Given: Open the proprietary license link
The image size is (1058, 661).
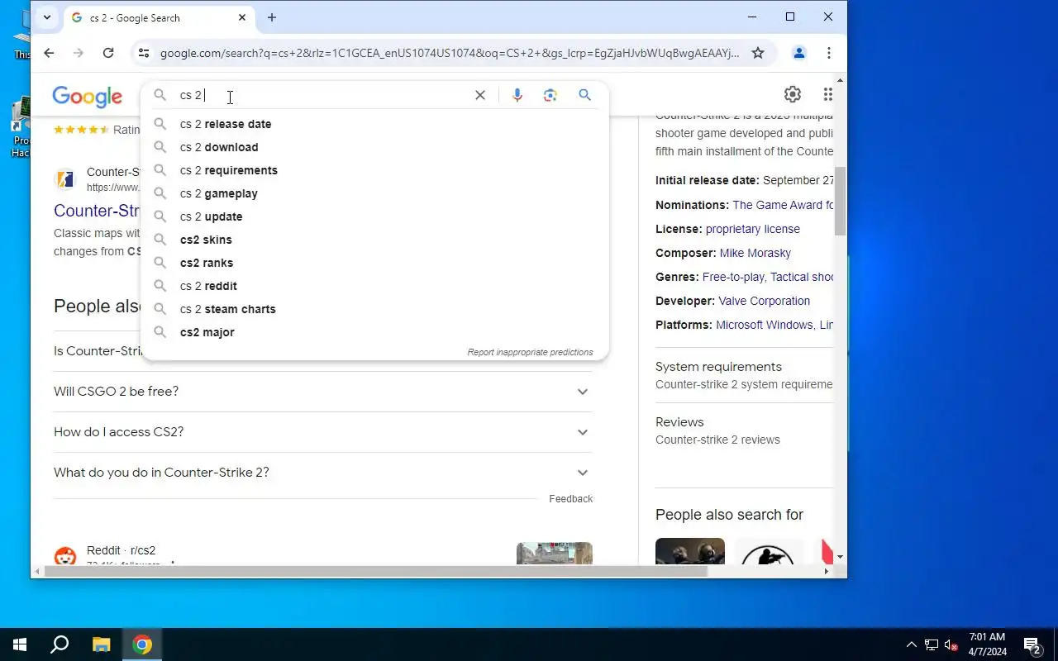Looking at the screenshot, I should coord(753,229).
